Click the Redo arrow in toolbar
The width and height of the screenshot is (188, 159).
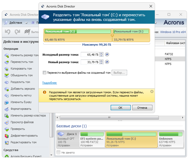click(17, 32)
